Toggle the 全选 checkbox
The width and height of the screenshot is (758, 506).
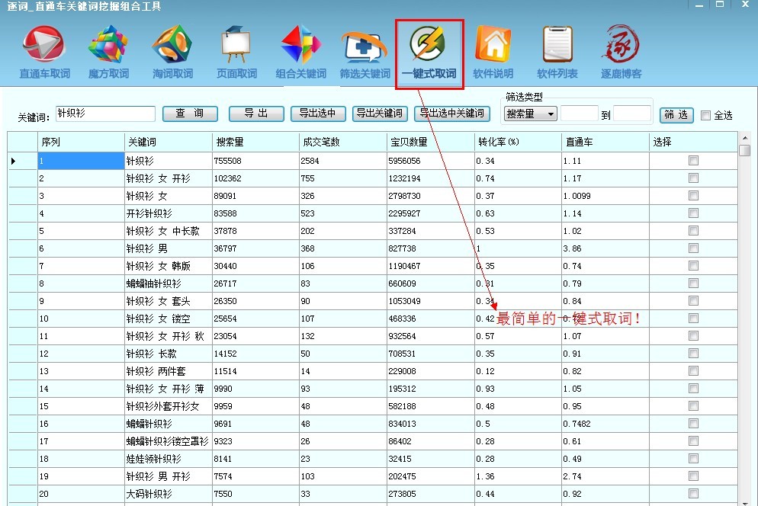click(x=705, y=116)
